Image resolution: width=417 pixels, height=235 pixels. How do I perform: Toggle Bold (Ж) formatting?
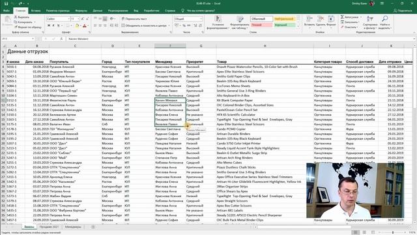click(x=49, y=25)
